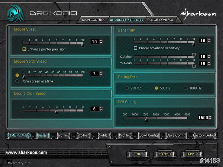Click the Sensitivity value field
The height and width of the screenshot is (167, 223).
coord(203,41)
